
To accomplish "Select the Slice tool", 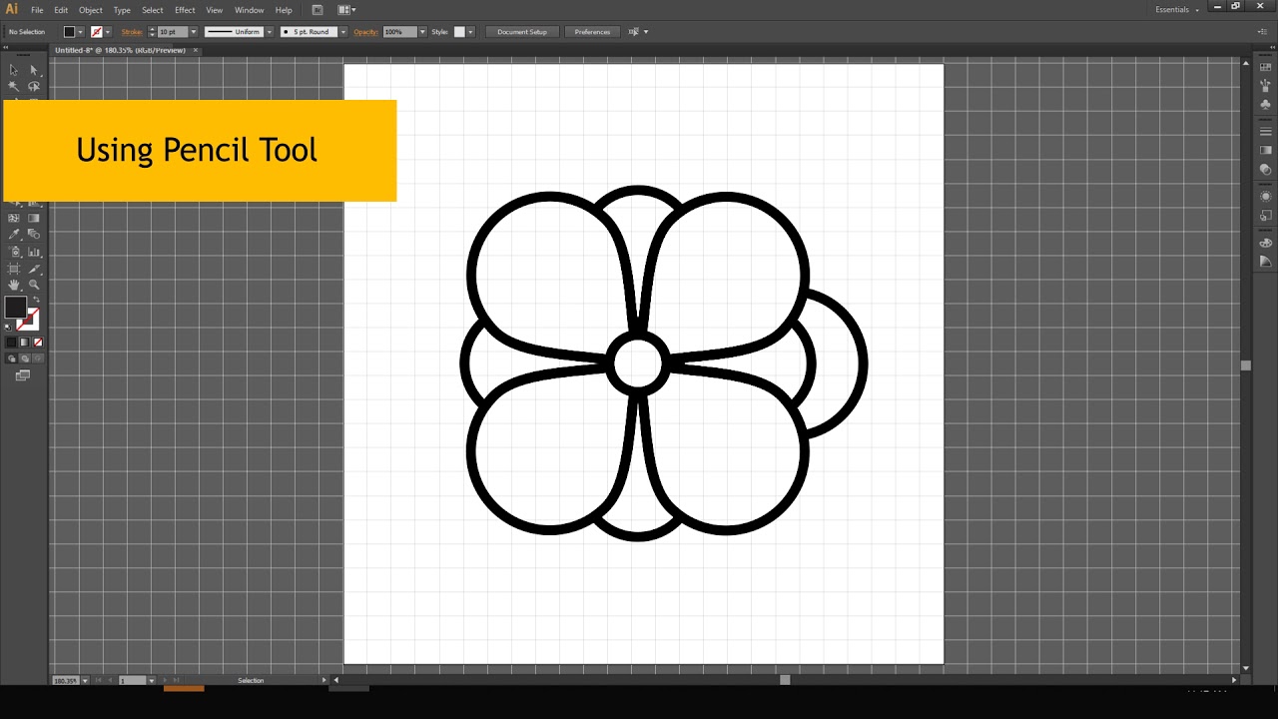I will pos(34,269).
